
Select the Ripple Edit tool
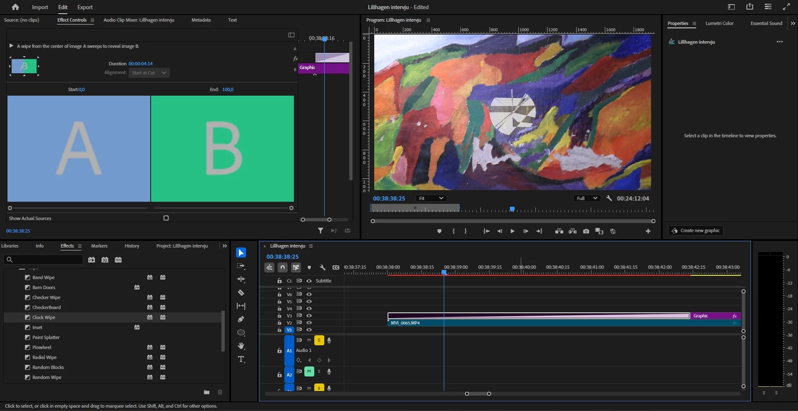click(241, 279)
